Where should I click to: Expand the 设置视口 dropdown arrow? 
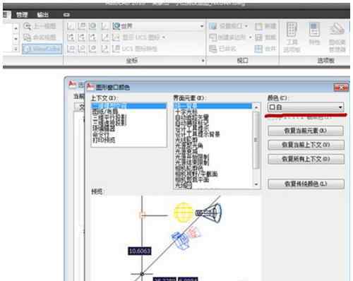coord(246,26)
